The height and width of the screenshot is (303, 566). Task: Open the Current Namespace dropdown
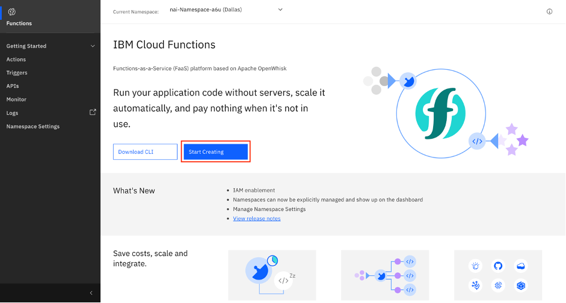coord(226,10)
